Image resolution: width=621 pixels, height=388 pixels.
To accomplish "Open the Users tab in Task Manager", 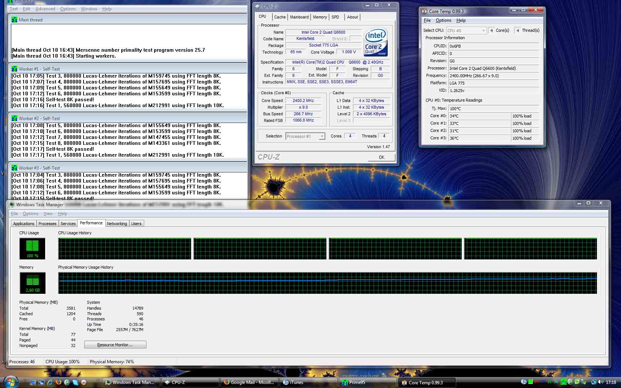I will click(136, 224).
